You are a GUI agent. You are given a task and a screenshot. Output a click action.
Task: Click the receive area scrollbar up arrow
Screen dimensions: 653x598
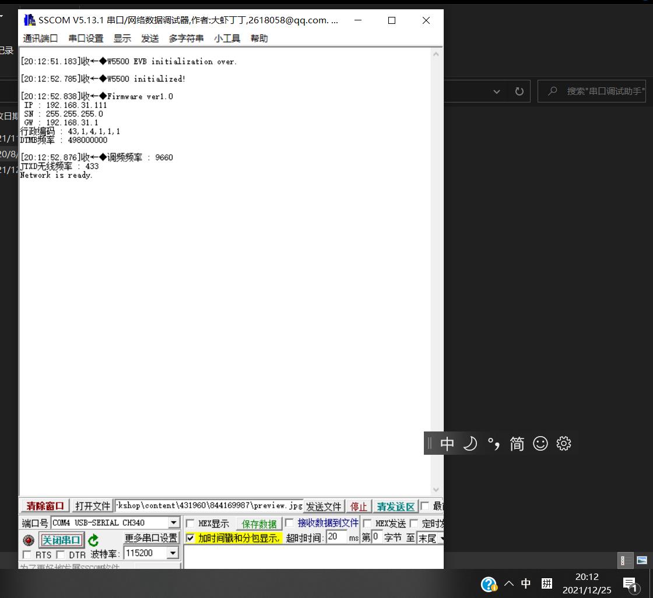(x=436, y=54)
